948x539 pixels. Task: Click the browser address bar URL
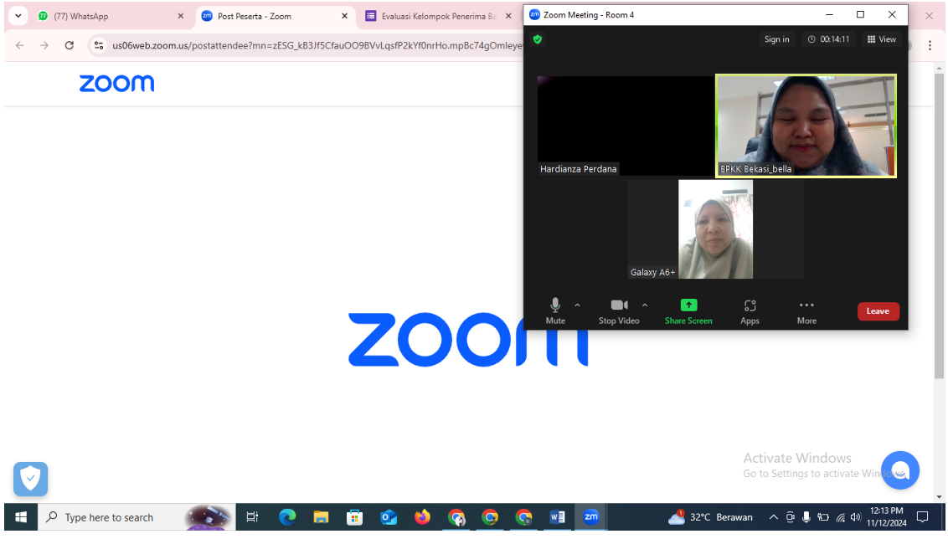coord(317,45)
